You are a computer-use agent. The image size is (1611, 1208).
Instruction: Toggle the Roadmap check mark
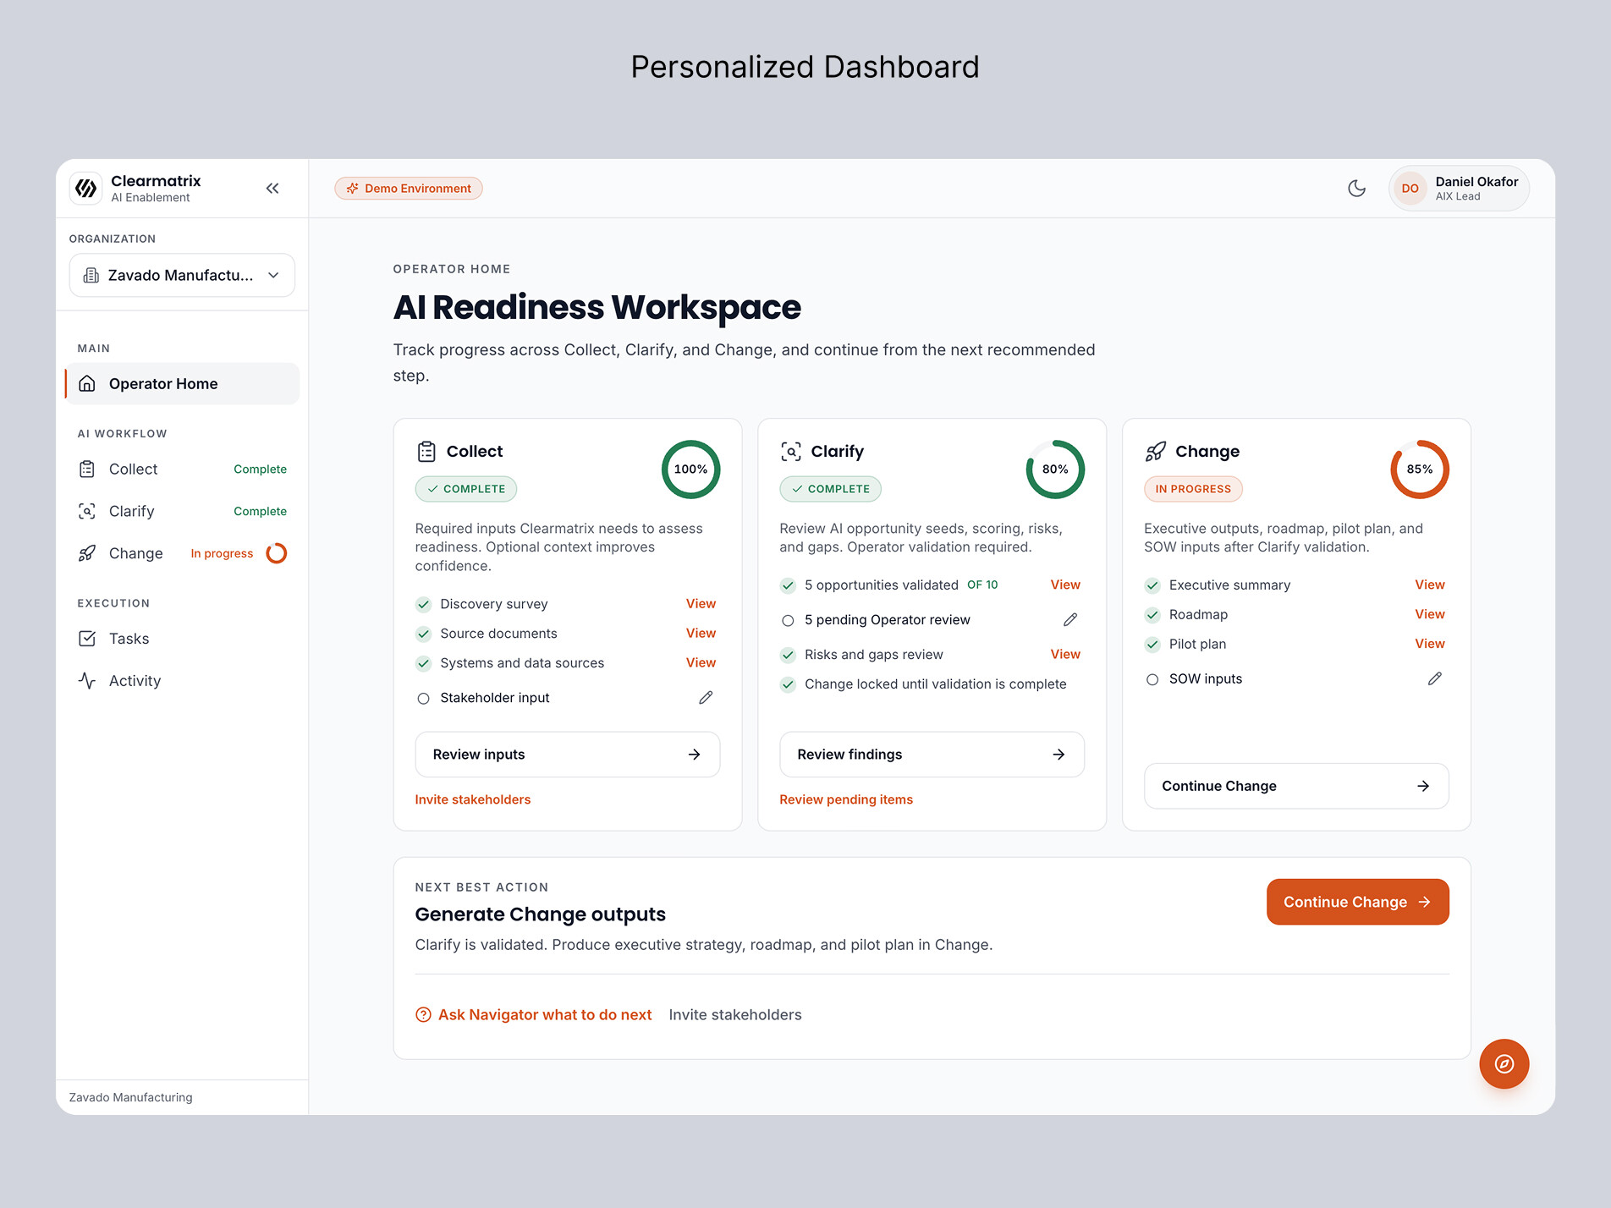click(x=1153, y=616)
